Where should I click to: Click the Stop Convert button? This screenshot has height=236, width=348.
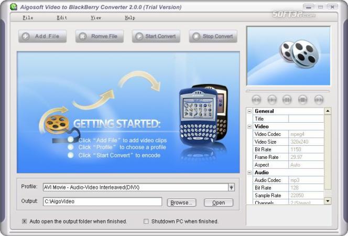213,36
